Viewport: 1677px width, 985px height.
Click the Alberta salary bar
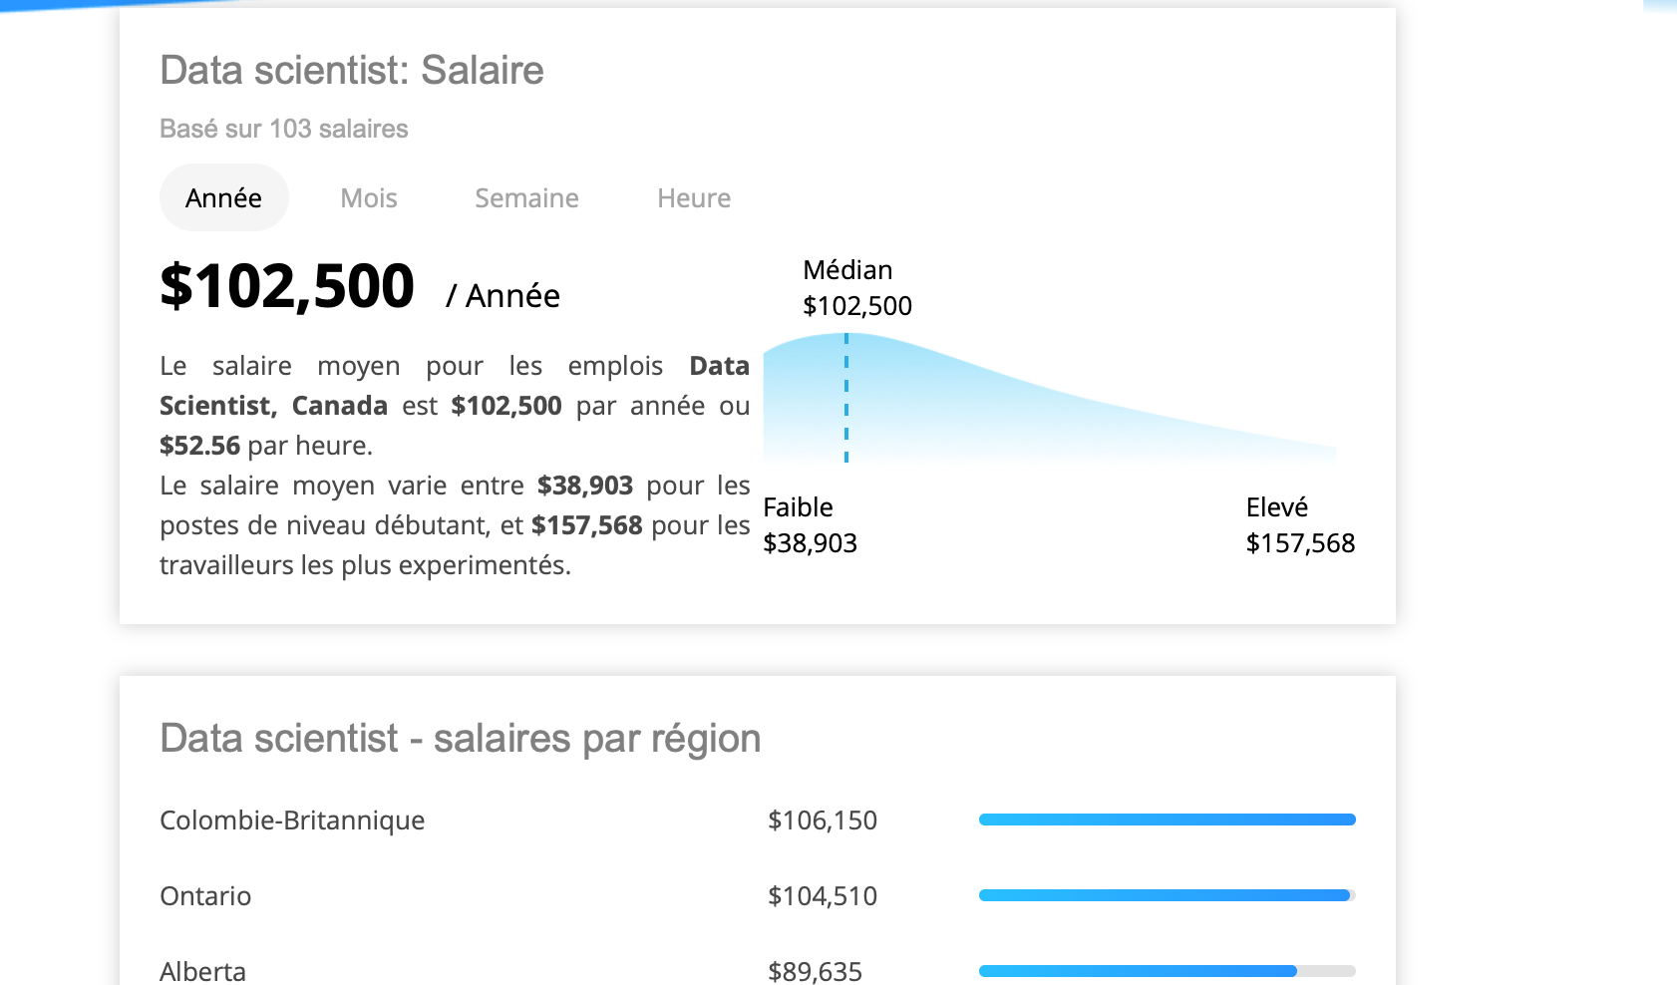(x=1168, y=971)
